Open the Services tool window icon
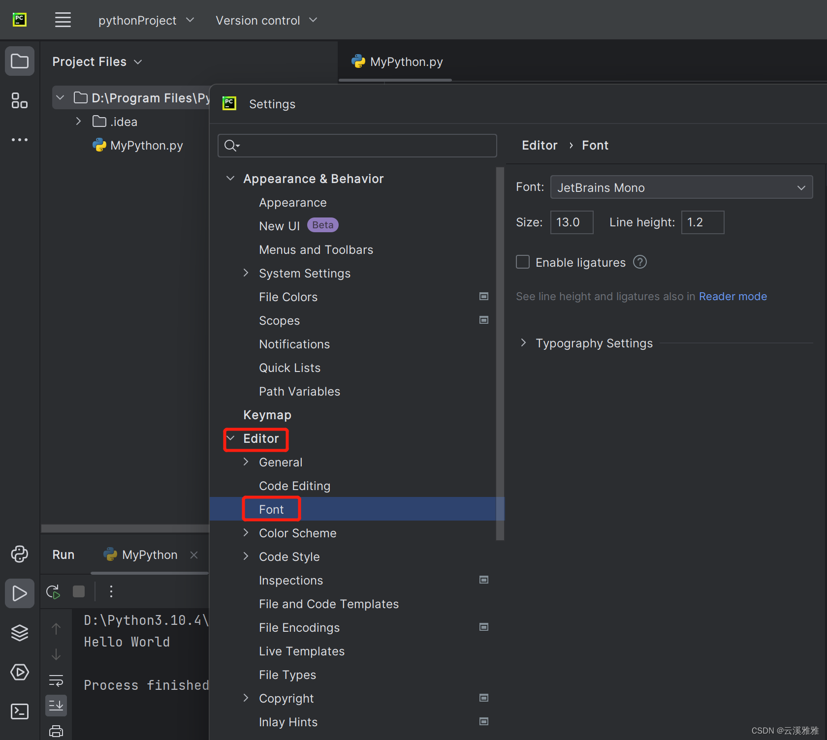The width and height of the screenshot is (827, 740). (x=20, y=672)
